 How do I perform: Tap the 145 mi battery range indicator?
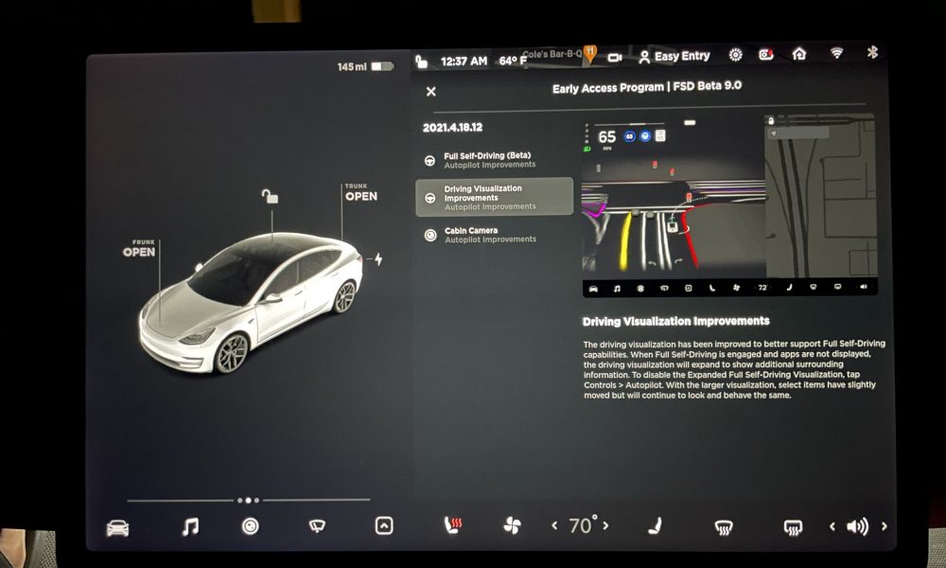pos(365,66)
